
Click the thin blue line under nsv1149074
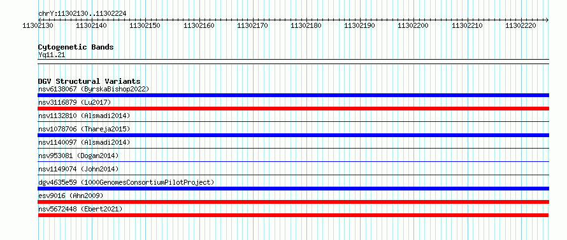click(293, 175)
